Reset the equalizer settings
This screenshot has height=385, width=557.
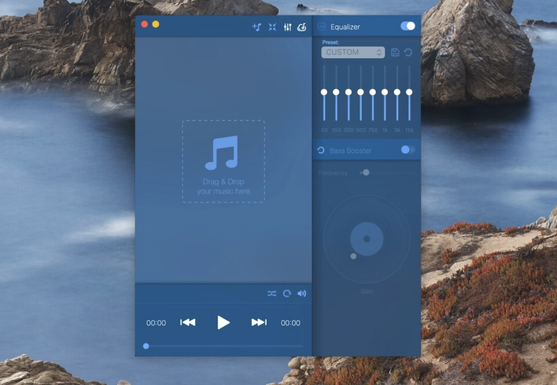point(407,52)
